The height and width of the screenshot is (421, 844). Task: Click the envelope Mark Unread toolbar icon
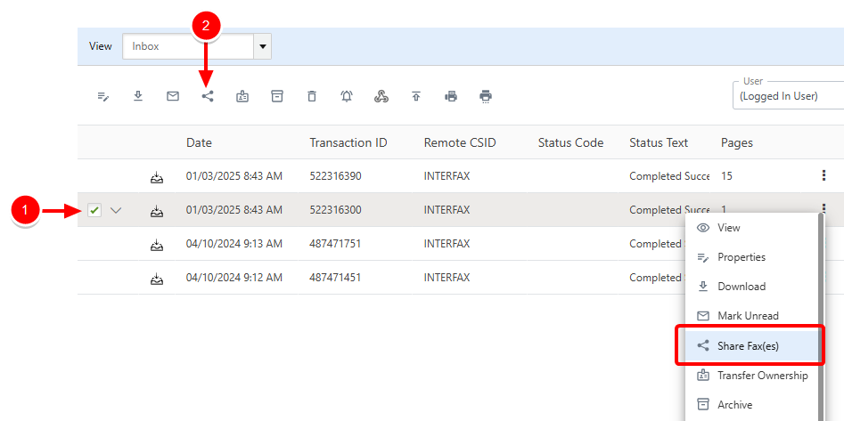(x=173, y=96)
